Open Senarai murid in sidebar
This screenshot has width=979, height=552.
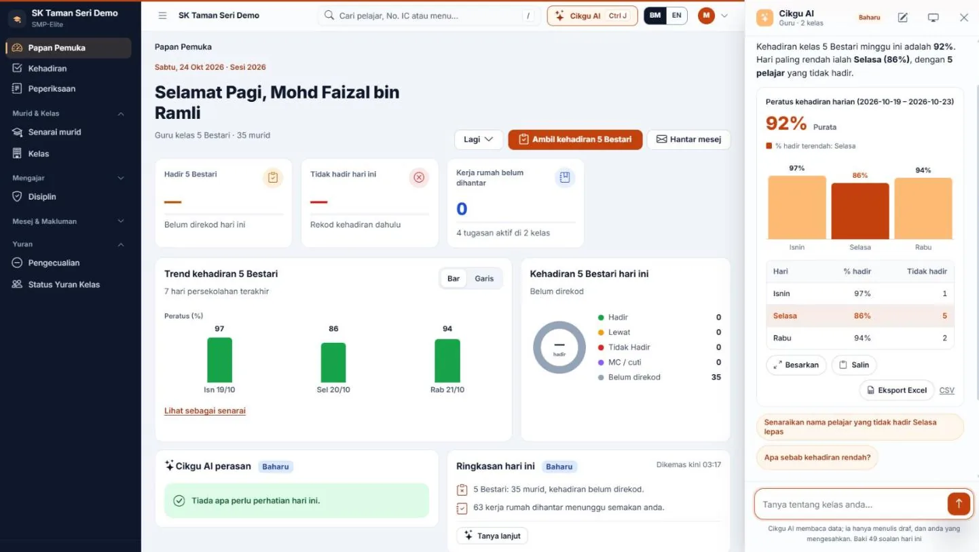click(x=68, y=132)
